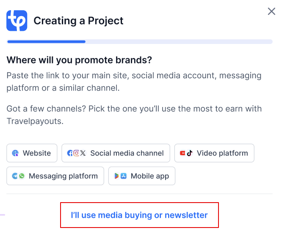Choose Social media channel option
This screenshot has height=236, width=282.
pos(116,153)
